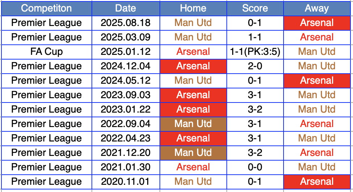Click the Date column header
Image resolution: width=353 pixels, height=192 pixels.
[126, 8]
